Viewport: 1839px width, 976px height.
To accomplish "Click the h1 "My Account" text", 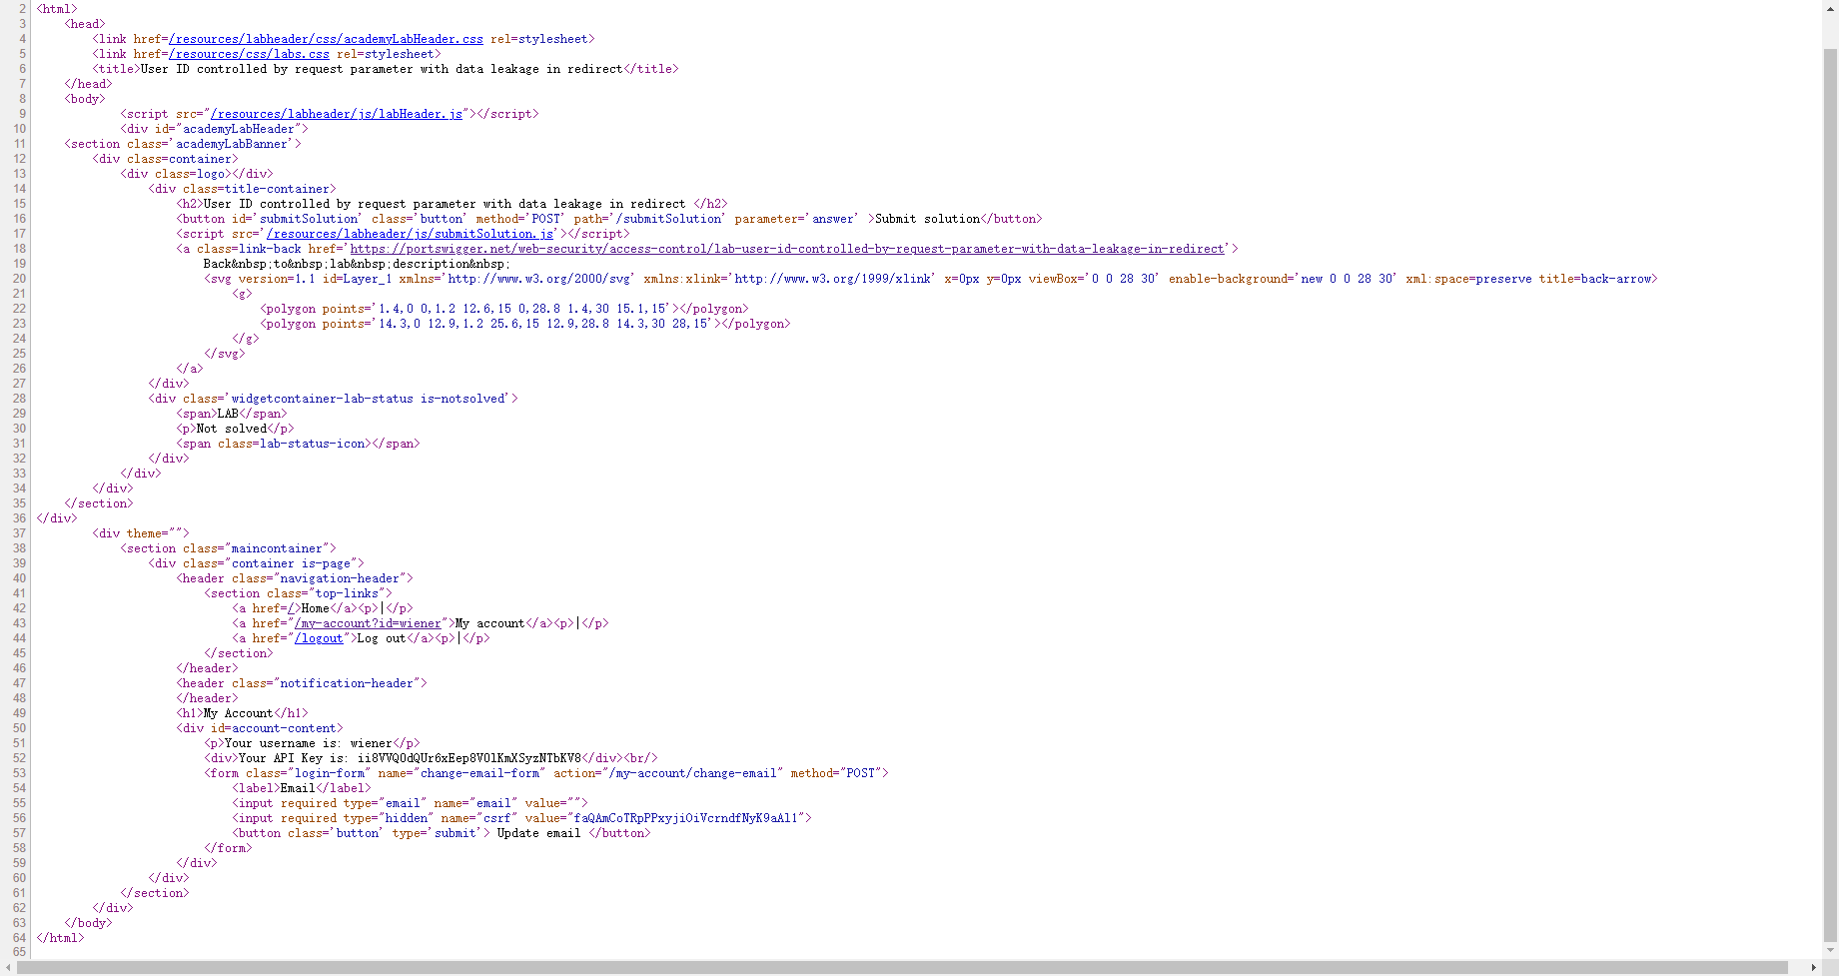I will (239, 713).
